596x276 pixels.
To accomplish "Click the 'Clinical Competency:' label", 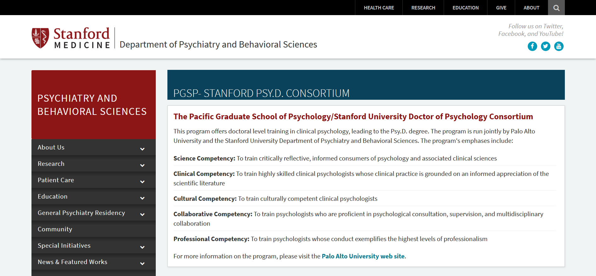I will [x=204, y=174].
